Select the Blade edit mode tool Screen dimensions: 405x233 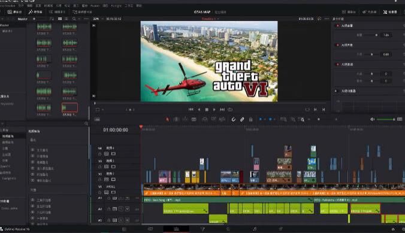pyautogui.click(x=194, y=119)
